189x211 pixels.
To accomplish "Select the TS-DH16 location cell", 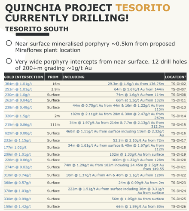I will 178,133.
